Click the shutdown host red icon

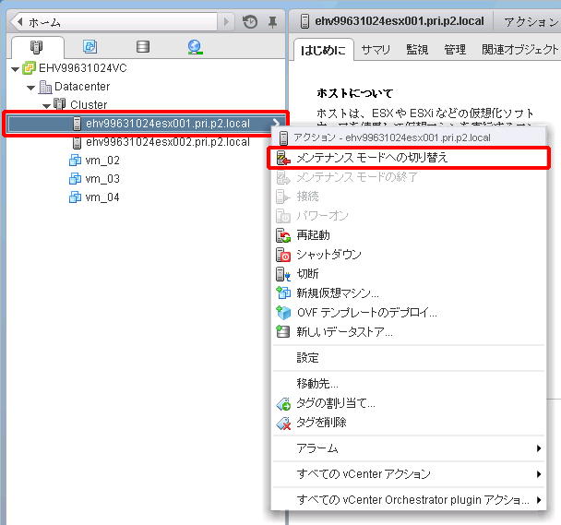[283, 255]
